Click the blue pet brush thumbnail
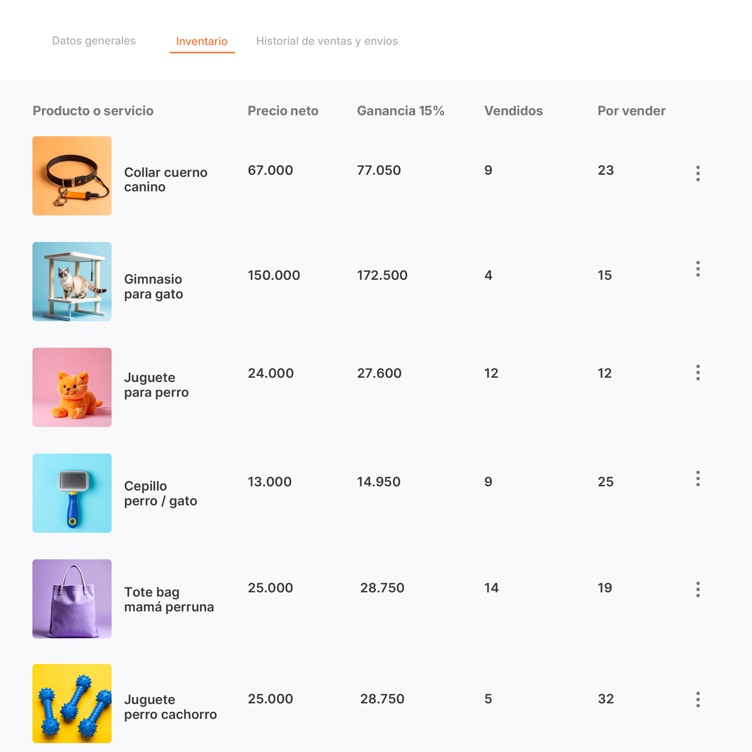Viewport: 752px width, 752px height. 72,493
